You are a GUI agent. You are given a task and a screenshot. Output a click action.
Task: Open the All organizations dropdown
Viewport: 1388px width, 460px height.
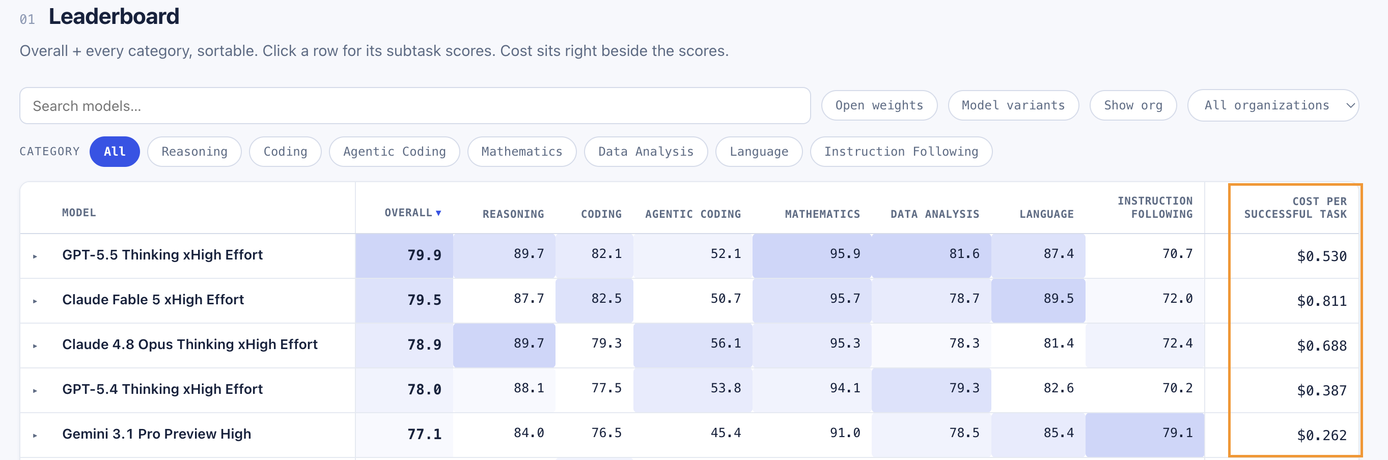1273,105
